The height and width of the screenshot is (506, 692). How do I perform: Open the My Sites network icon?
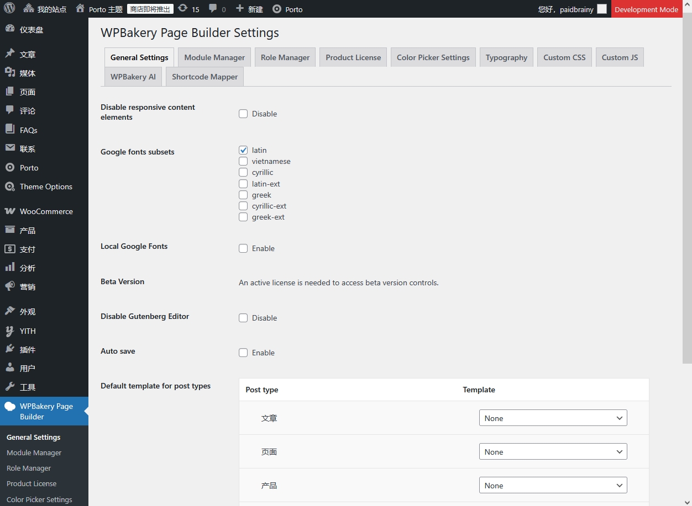click(x=29, y=9)
